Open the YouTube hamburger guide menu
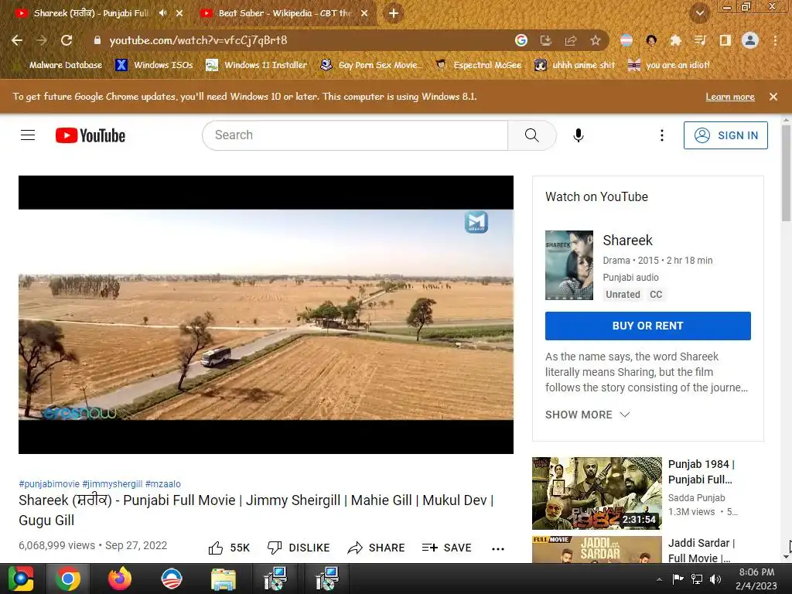This screenshot has width=792, height=594. pos(28,135)
